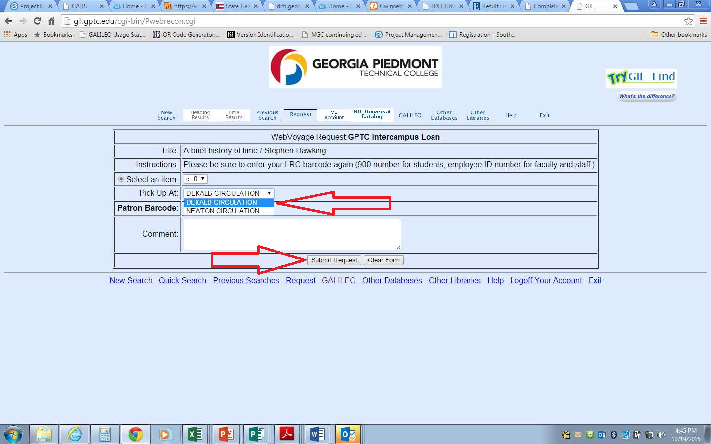Screen dimensions: 711x444
Task: Switch to the Result List browser tab
Action: pos(494,6)
